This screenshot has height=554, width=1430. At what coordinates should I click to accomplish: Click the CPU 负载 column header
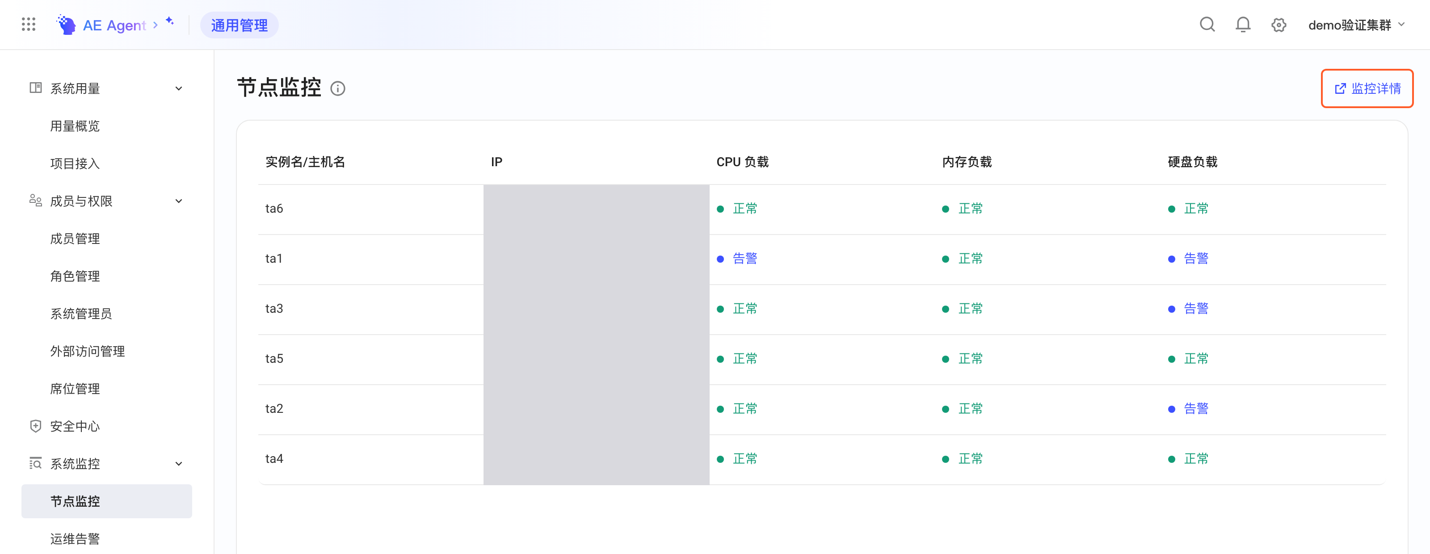pyautogui.click(x=742, y=162)
